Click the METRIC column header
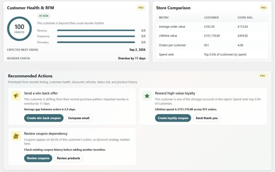The width and height of the screenshot is (275, 172). click(x=164, y=17)
